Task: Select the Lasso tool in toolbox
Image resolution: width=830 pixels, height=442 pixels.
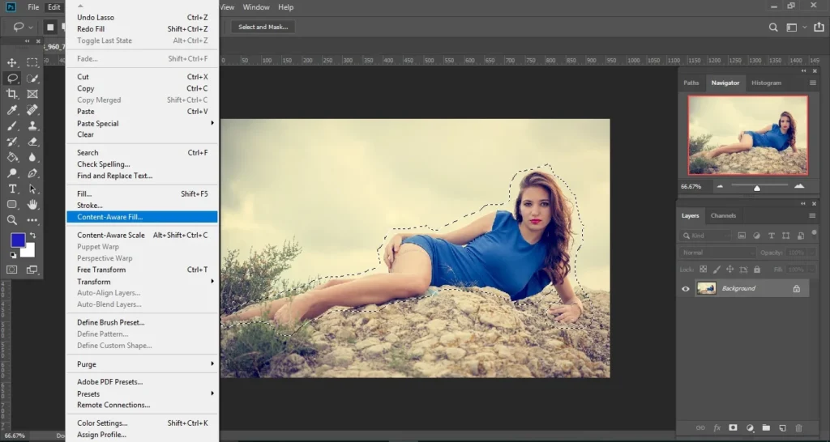Action: [x=11, y=79]
